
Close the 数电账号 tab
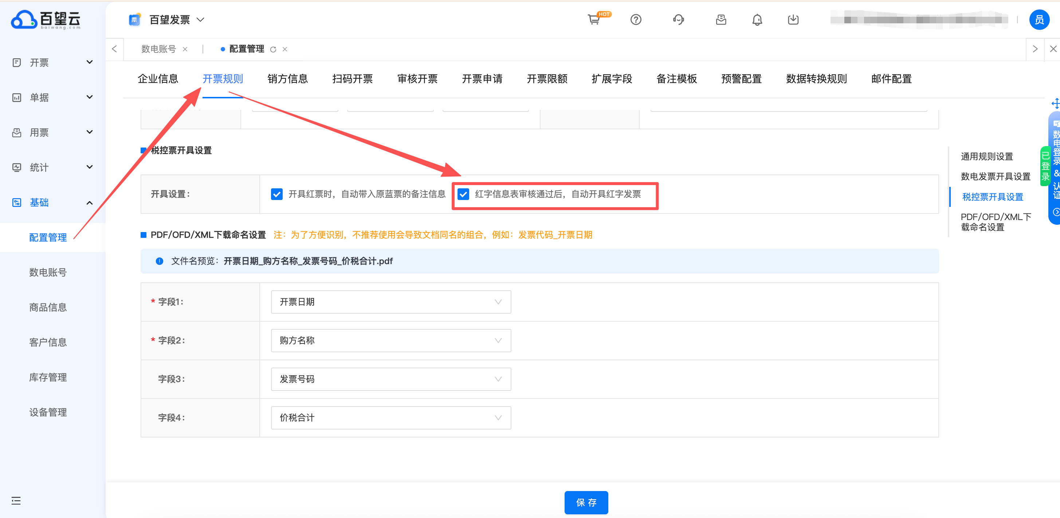point(185,50)
